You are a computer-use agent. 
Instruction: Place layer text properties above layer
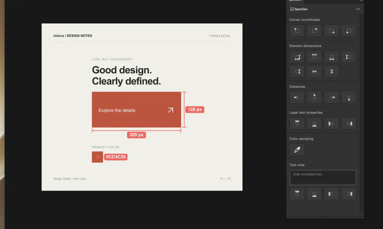tap(297, 124)
